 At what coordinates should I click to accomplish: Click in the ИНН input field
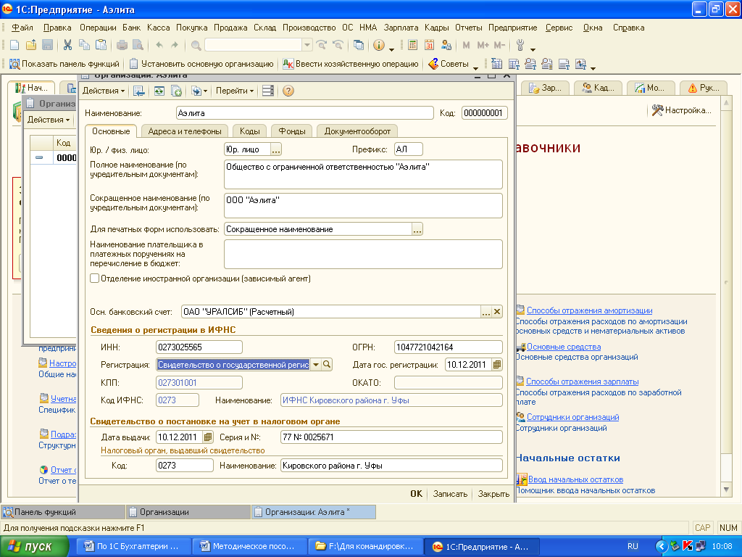(199, 347)
